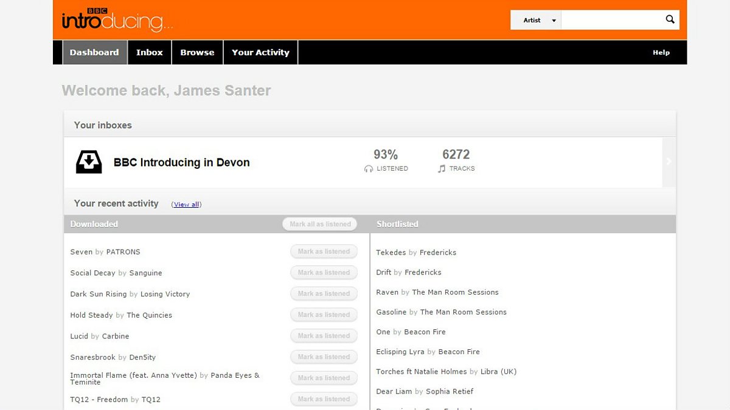This screenshot has width=730, height=410.
Task: Click View all recent activity link
Action: (x=186, y=205)
